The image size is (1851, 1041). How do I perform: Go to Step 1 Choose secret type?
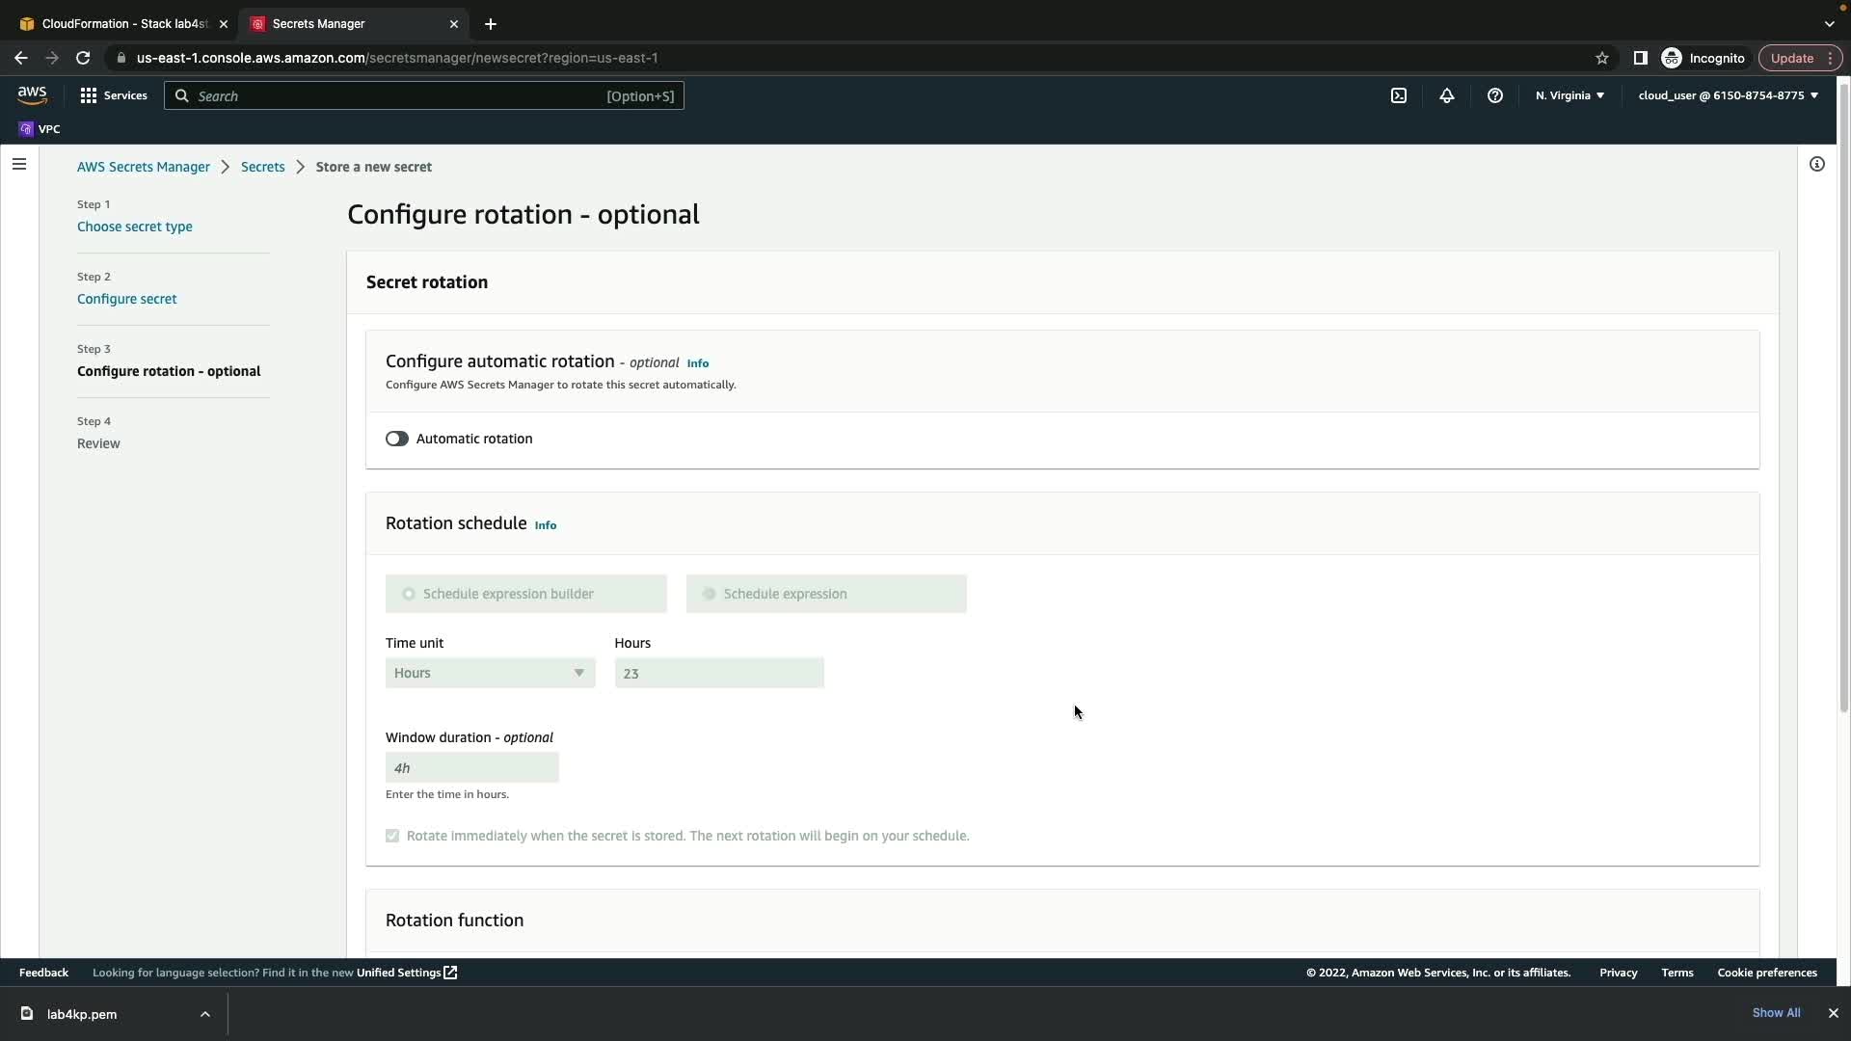pyautogui.click(x=135, y=227)
